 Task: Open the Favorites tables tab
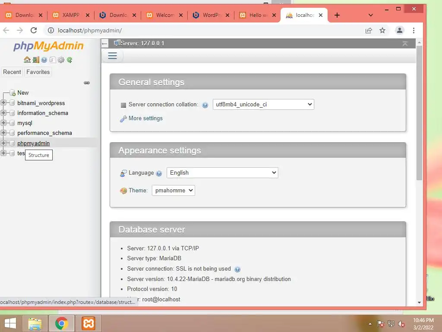coord(38,72)
